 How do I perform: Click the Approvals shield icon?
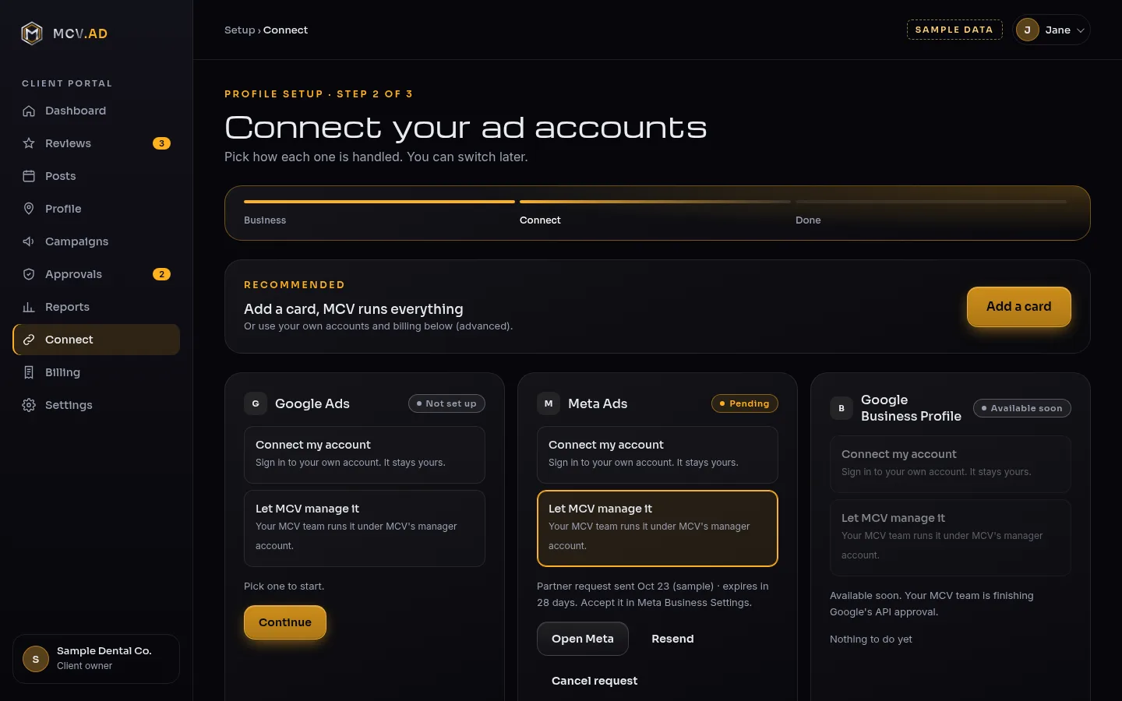click(29, 274)
